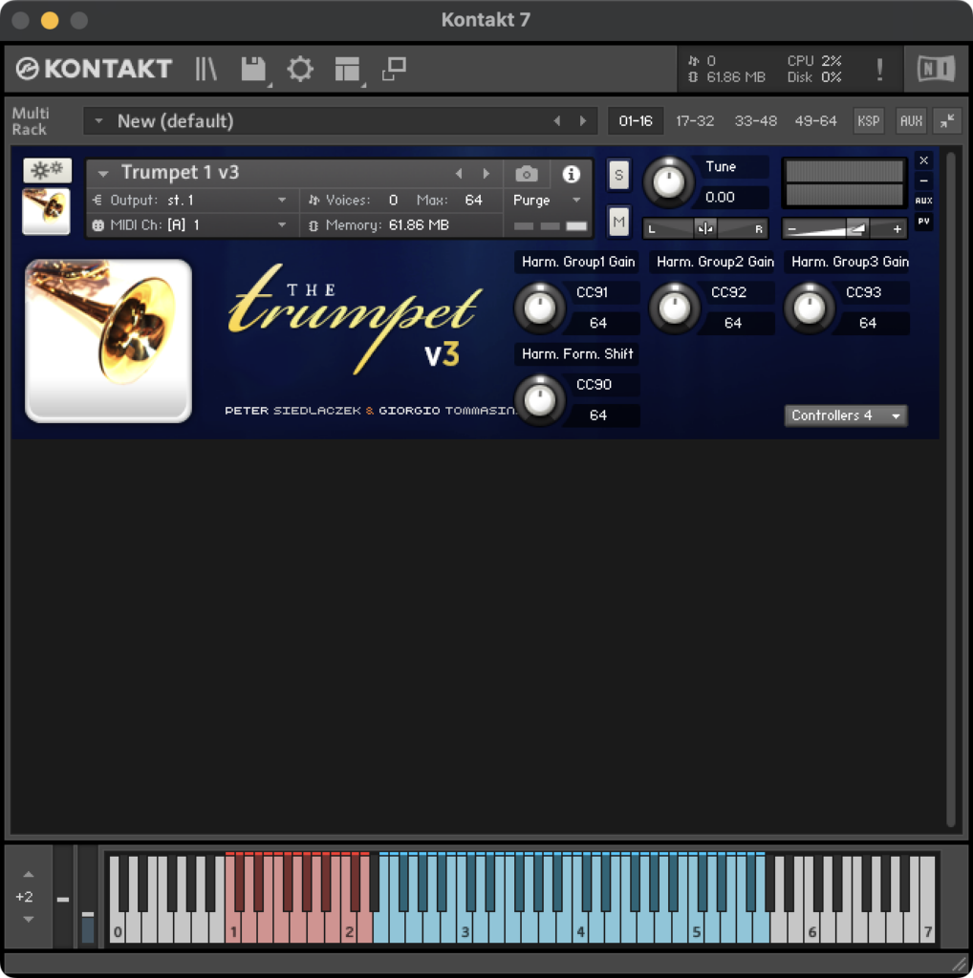Viewport: 973px width, 978px height.
Task: Click the Tune knob
Action: (668, 182)
